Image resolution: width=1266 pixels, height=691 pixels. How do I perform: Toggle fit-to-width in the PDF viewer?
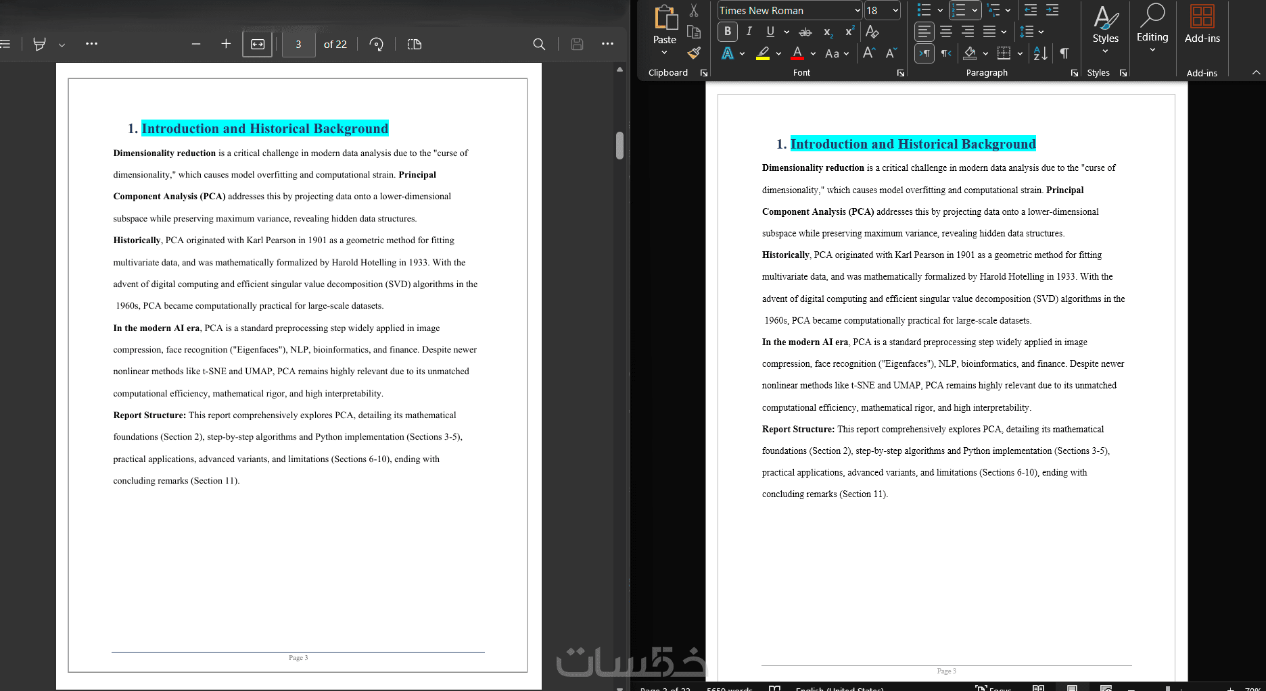tap(258, 44)
